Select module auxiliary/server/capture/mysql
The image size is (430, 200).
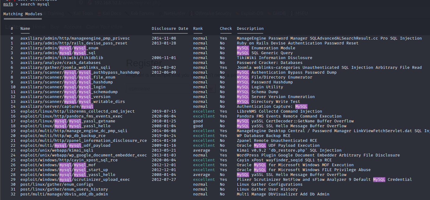[57, 107]
